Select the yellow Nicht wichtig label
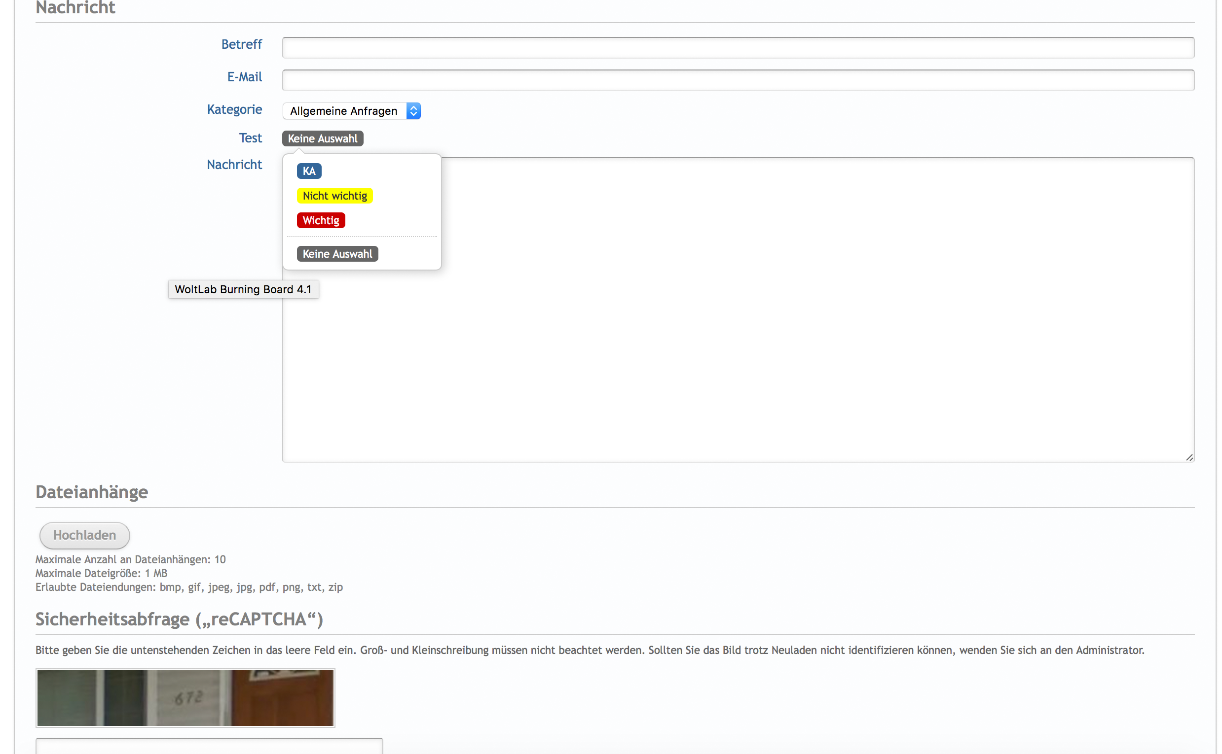The height and width of the screenshot is (754, 1222). click(334, 196)
